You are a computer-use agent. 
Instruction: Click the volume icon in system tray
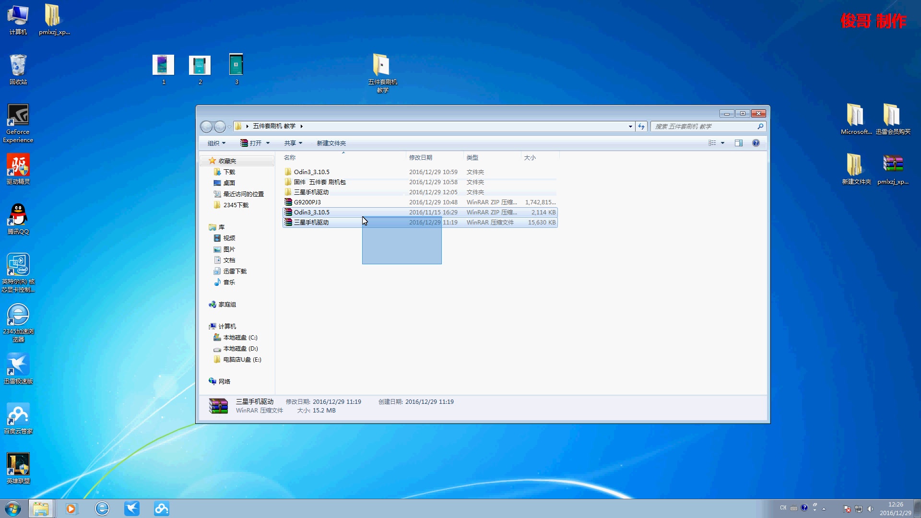(x=870, y=508)
